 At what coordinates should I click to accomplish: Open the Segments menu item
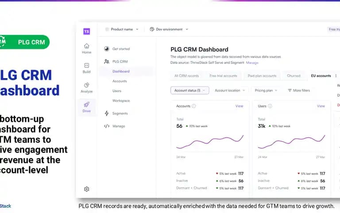point(120,113)
